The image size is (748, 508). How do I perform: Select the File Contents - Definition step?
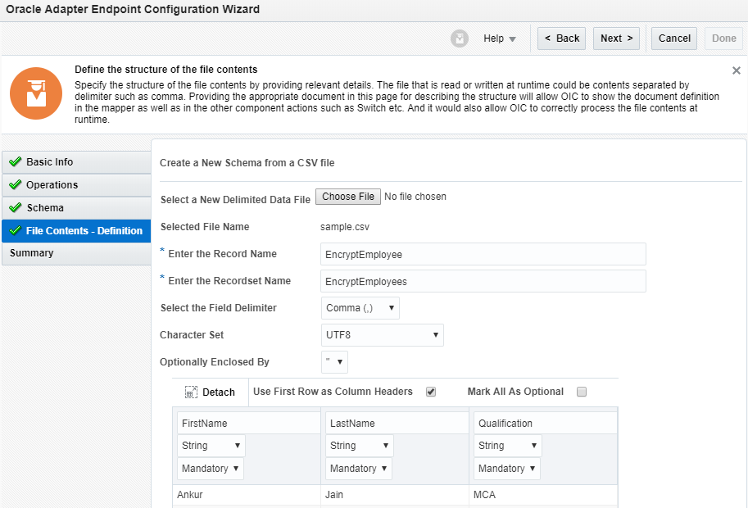[x=84, y=231]
